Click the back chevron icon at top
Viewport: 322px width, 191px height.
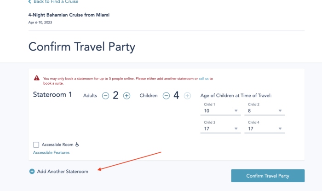tap(30, 2)
